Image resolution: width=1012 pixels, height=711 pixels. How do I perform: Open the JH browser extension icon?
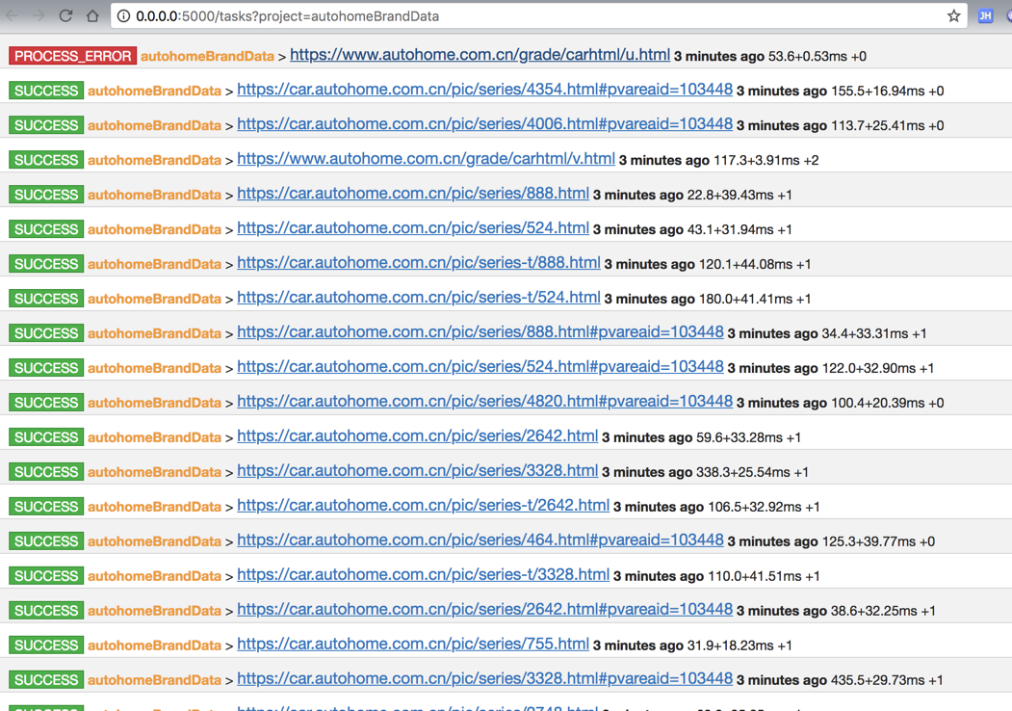(x=985, y=16)
